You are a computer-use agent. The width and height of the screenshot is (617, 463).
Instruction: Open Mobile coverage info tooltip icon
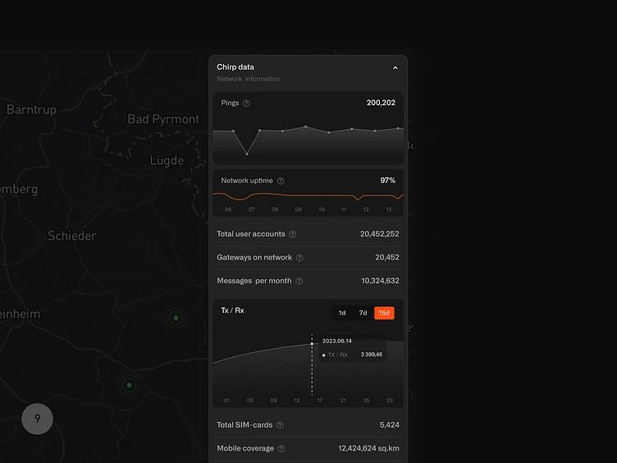281,449
